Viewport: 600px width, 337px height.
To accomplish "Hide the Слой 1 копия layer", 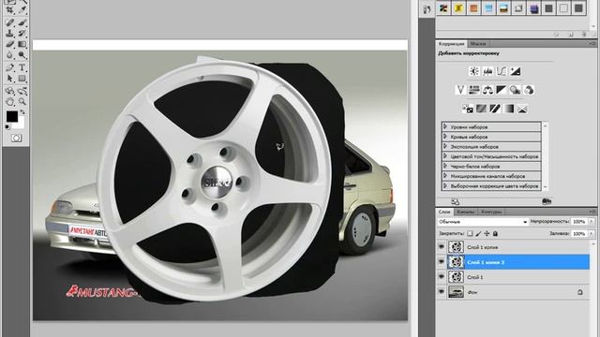I will pos(442,247).
